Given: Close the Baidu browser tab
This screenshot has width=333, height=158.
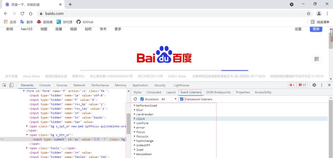Looking at the screenshot, I should click(x=61, y=4).
